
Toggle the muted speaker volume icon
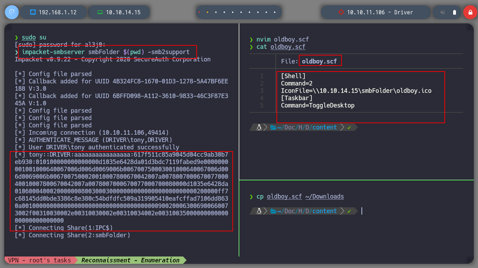pos(443,12)
